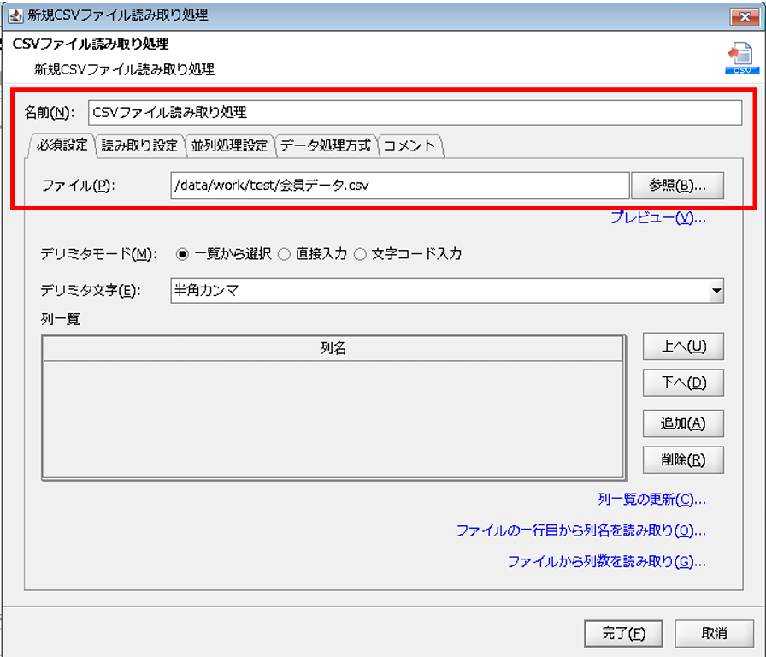
Task: Expand the デリミタ文字 dropdown
Action: 715,291
